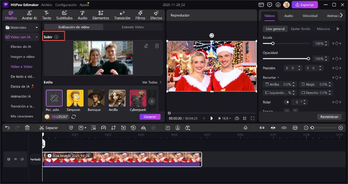Click Ver Todos styles link
348x184 pixels.
(152, 82)
